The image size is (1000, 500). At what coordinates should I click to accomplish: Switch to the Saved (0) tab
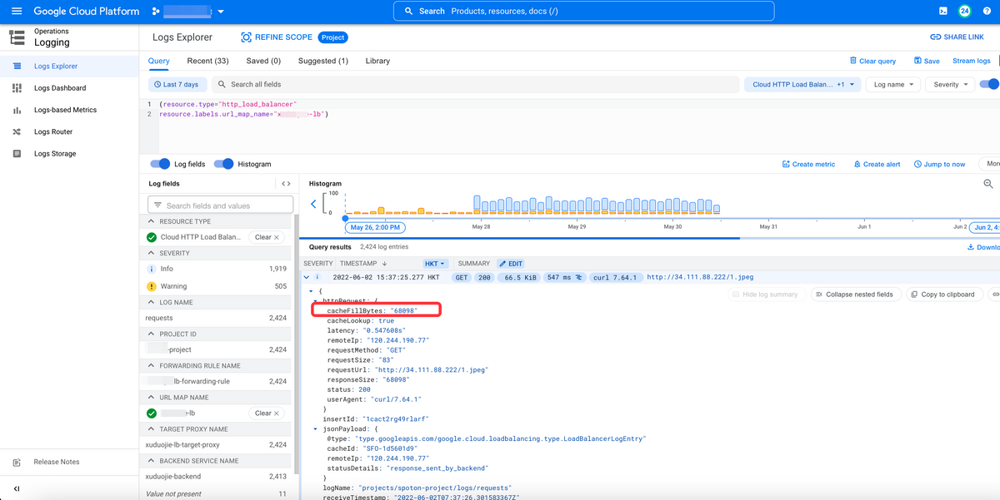(263, 61)
